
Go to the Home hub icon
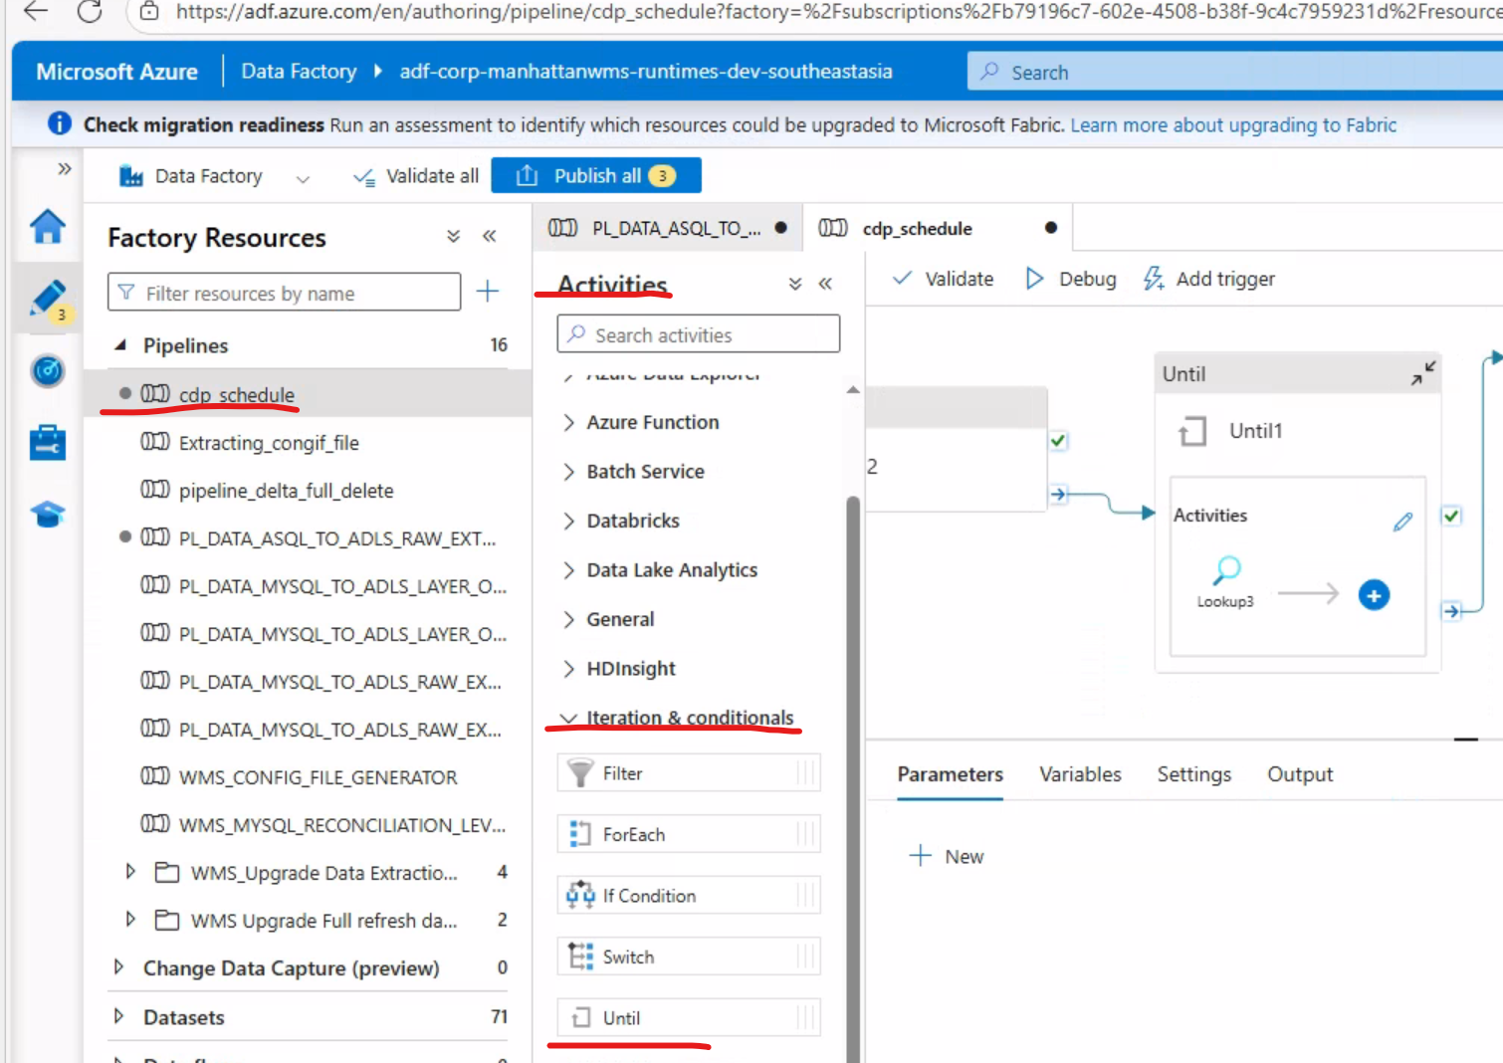coord(48,227)
